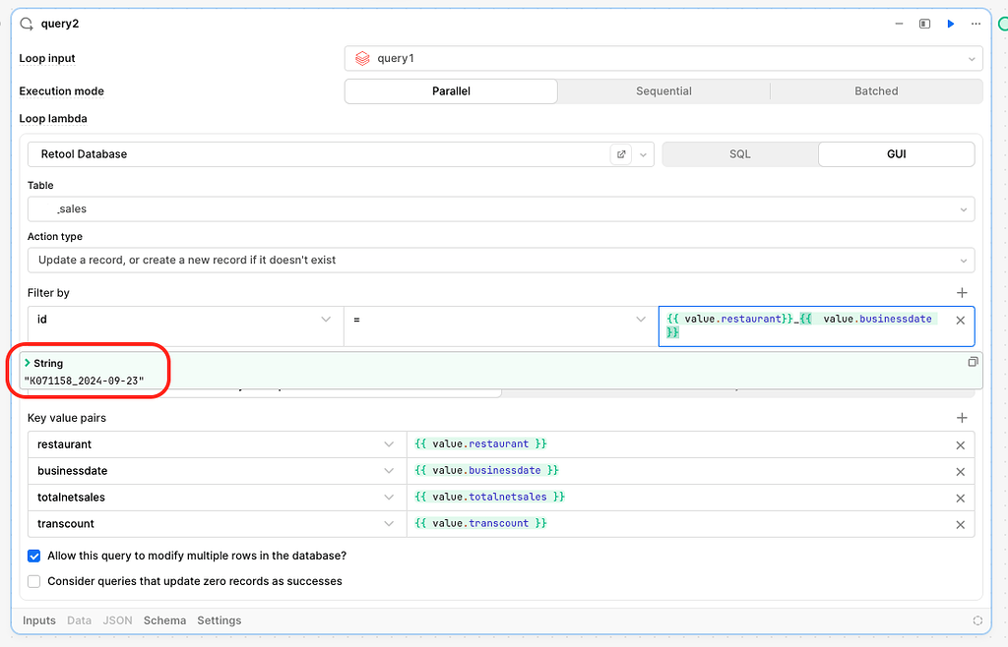Viewport: 1008px width, 647px height.
Task: Switch the query editor to GUI mode
Action: [x=896, y=154]
